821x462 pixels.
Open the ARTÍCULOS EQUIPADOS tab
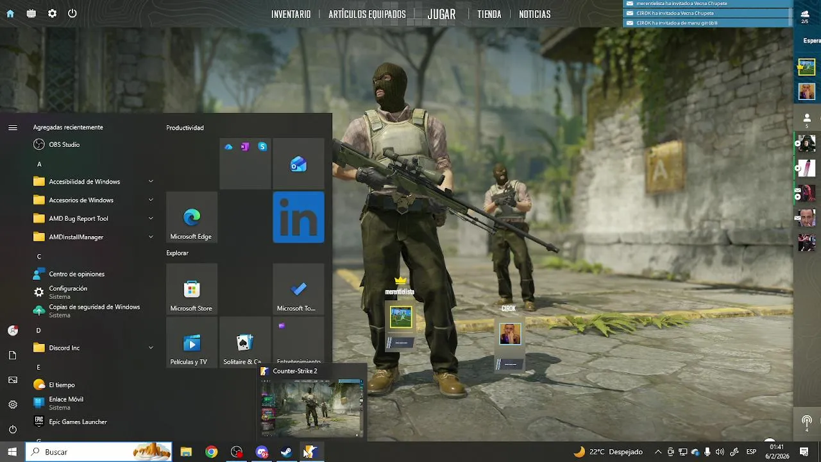[367, 14]
